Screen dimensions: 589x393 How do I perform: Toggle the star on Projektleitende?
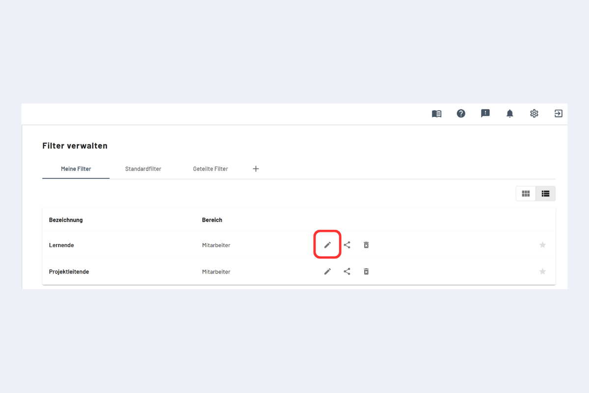(x=542, y=271)
